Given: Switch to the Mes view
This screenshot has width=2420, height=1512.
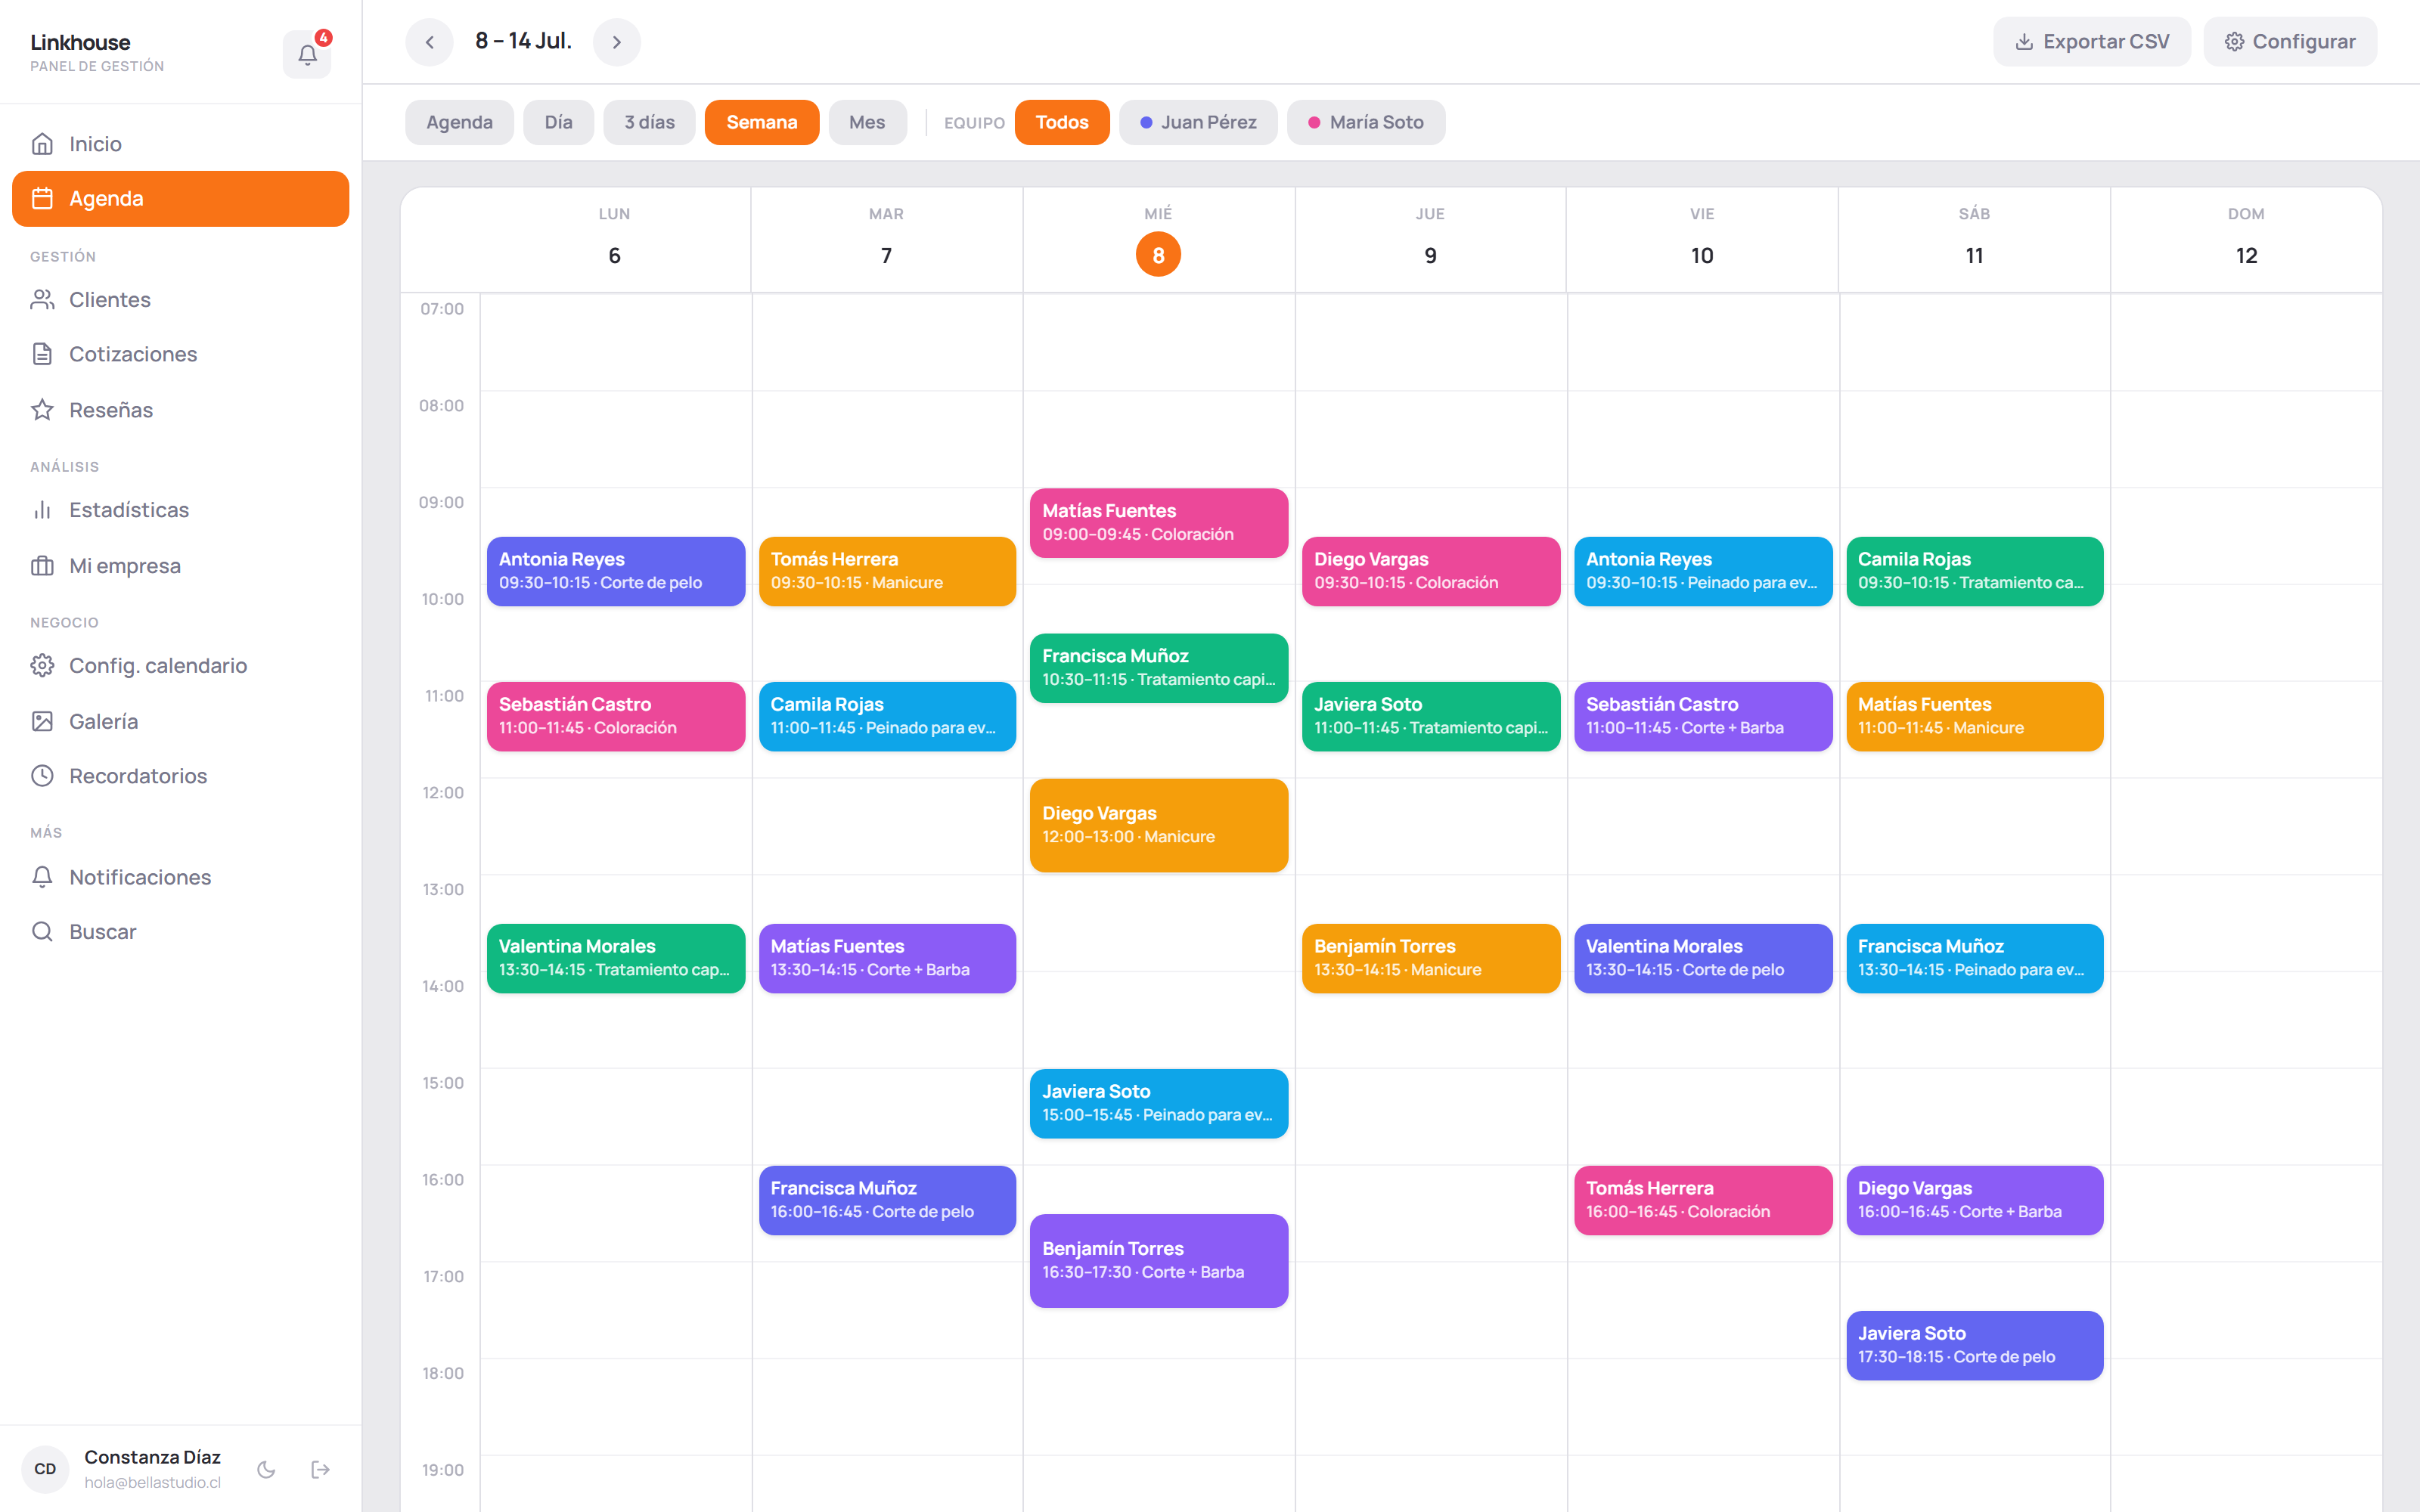Looking at the screenshot, I should point(867,122).
